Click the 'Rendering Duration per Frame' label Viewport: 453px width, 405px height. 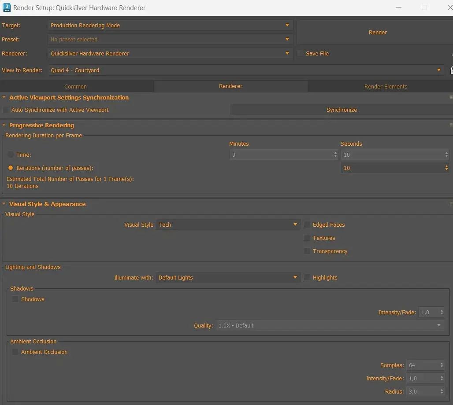click(x=44, y=136)
